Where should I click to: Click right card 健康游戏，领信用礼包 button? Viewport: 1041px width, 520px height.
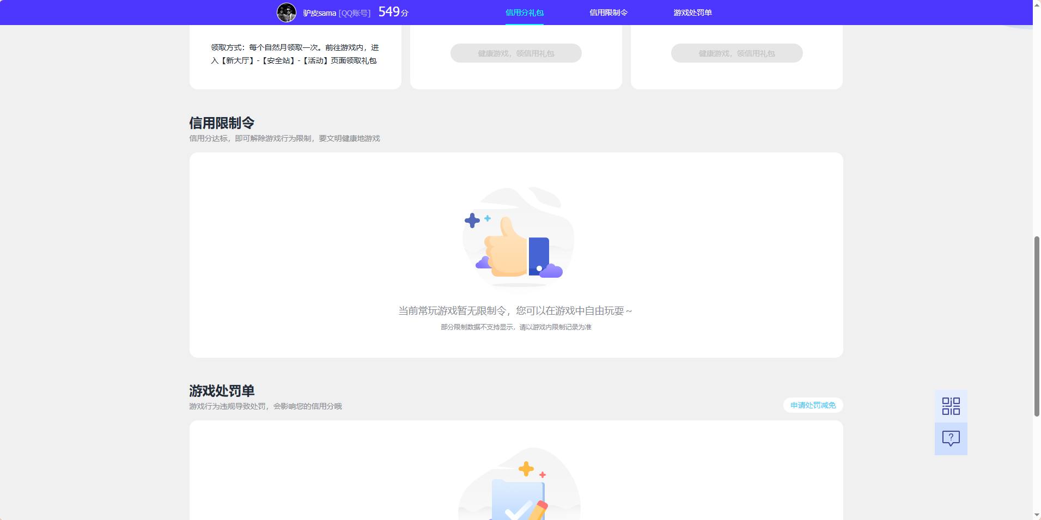pyautogui.click(x=736, y=53)
